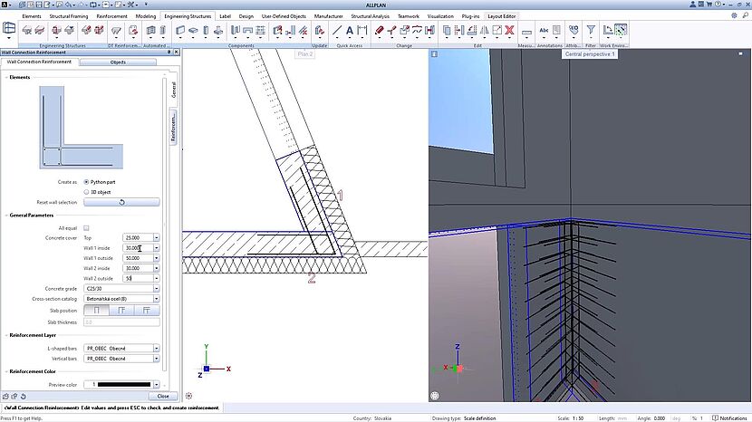
Task: Open the Reinforcement ribbon tab
Action: 111,16
